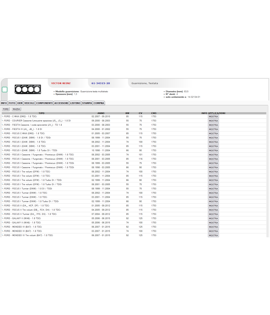Open magnifier icon for FOCUS I Cassone 101 CV
270x315 pixels.
[x=3, y=154]
